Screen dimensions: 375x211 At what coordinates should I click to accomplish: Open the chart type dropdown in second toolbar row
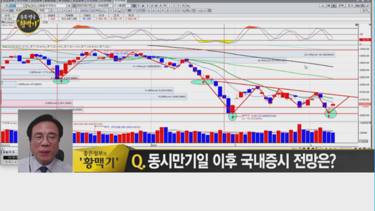click(x=50, y=11)
